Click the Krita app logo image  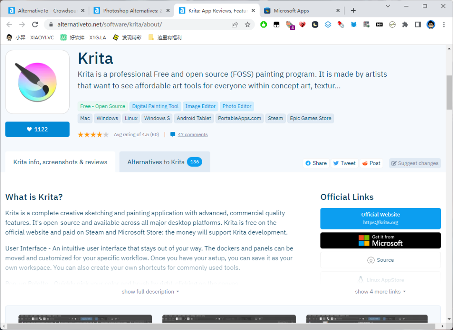[x=37, y=82]
